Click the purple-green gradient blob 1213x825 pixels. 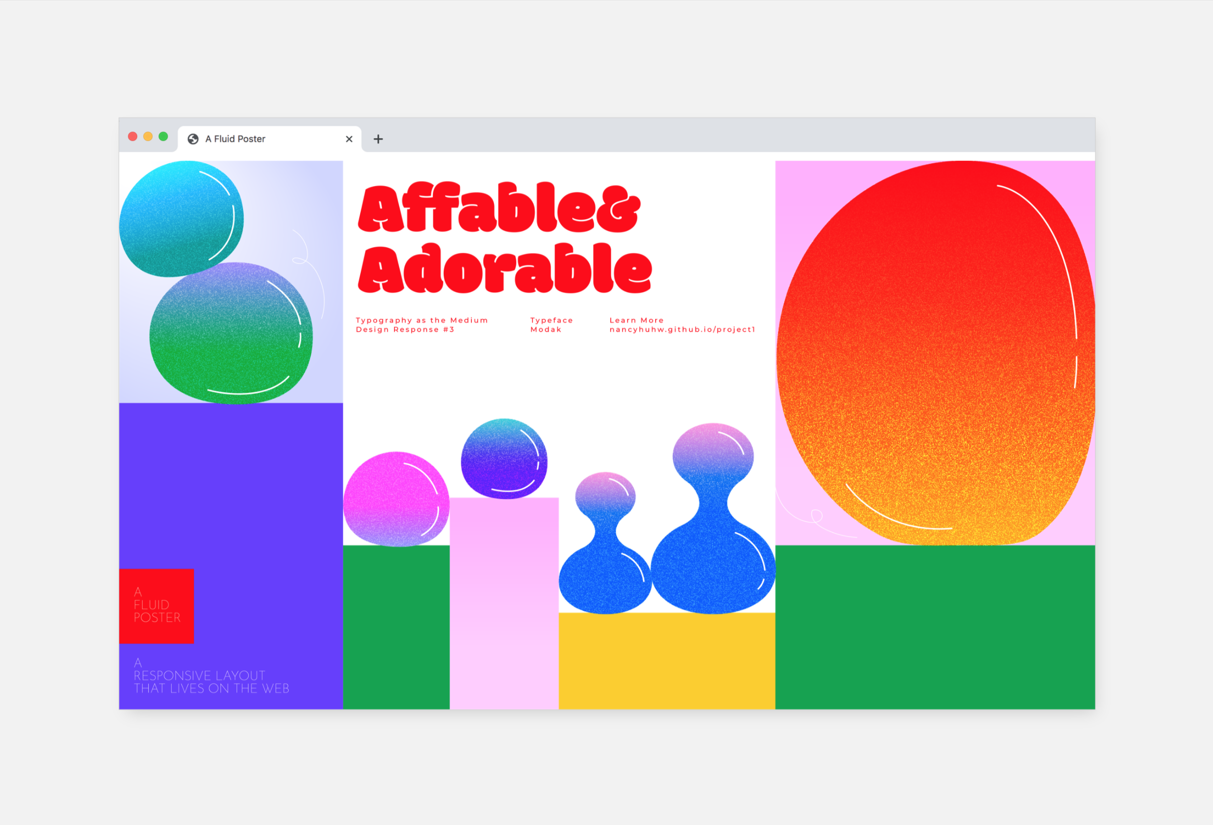pos(230,334)
